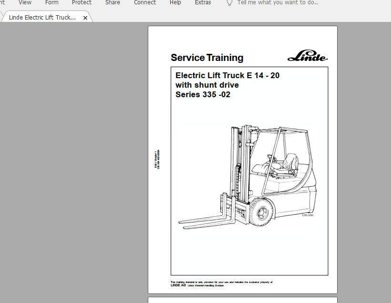Viewport: 391px width, 303px height.
Task: Open the Help ribbon tab
Action: [x=175, y=2]
